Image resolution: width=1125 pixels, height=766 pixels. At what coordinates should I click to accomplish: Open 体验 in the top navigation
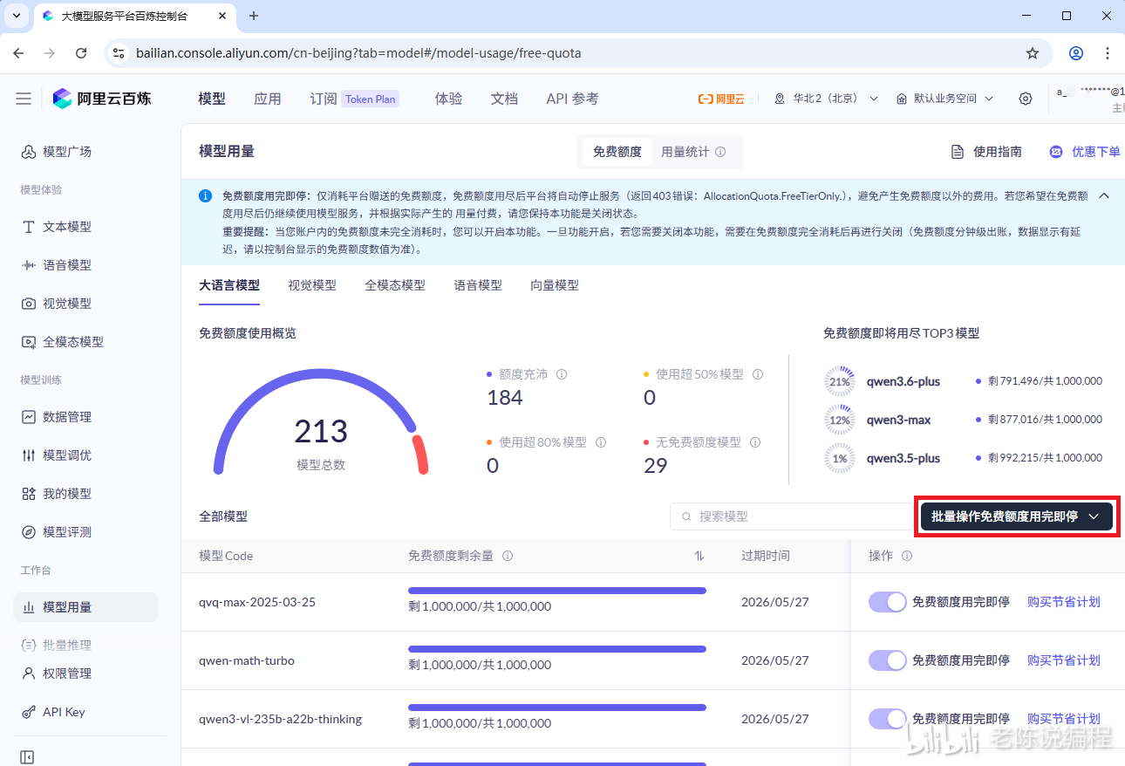(449, 99)
